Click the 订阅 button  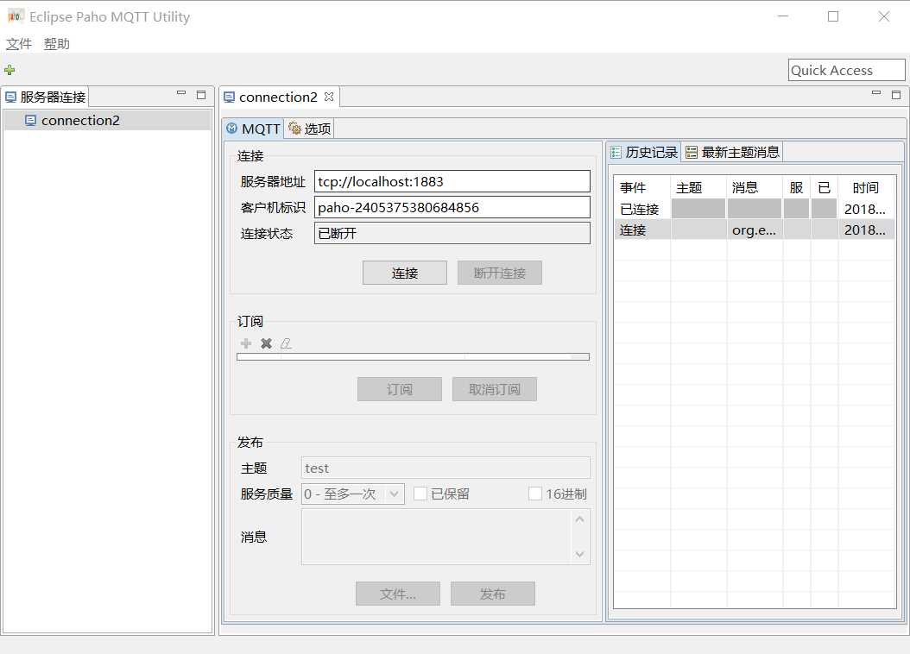coord(399,389)
